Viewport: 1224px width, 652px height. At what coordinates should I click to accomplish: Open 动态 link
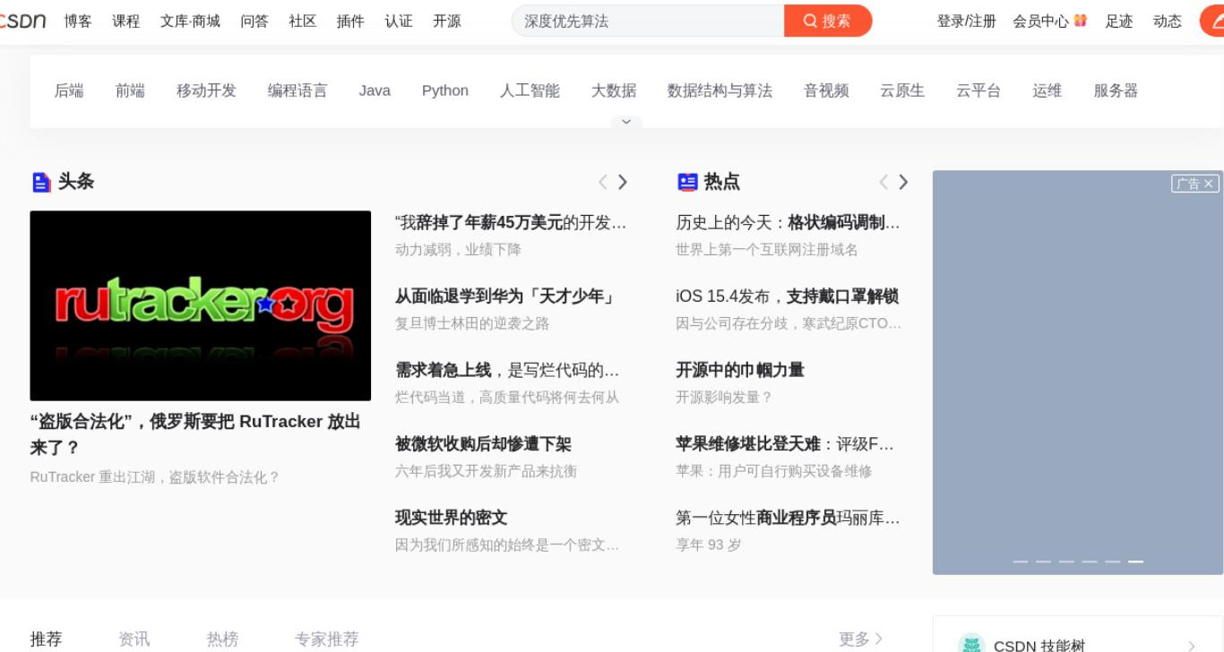pyautogui.click(x=1168, y=21)
